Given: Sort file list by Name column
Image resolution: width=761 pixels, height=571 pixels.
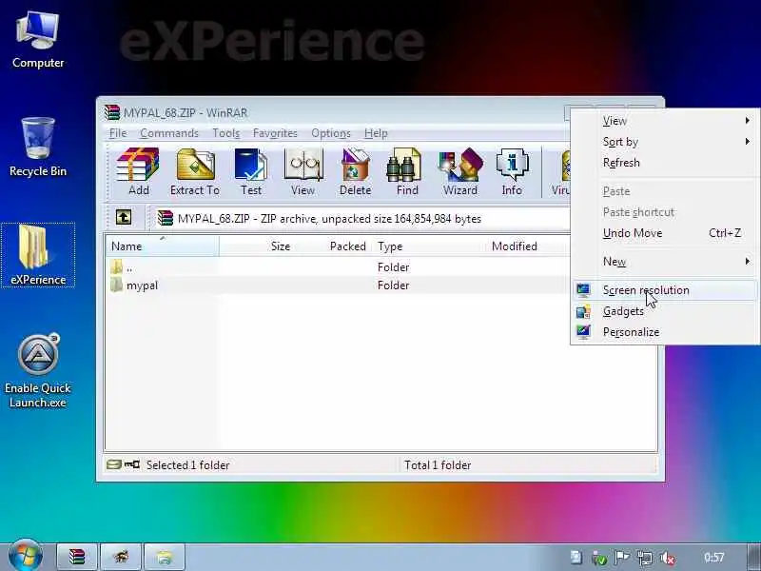Looking at the screenshot, I should click(x=162, y=246).
